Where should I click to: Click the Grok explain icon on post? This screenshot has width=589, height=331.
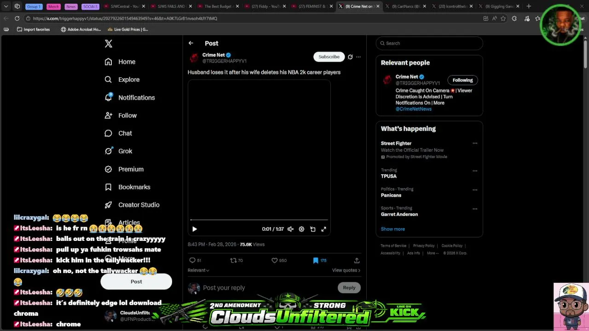350,57
